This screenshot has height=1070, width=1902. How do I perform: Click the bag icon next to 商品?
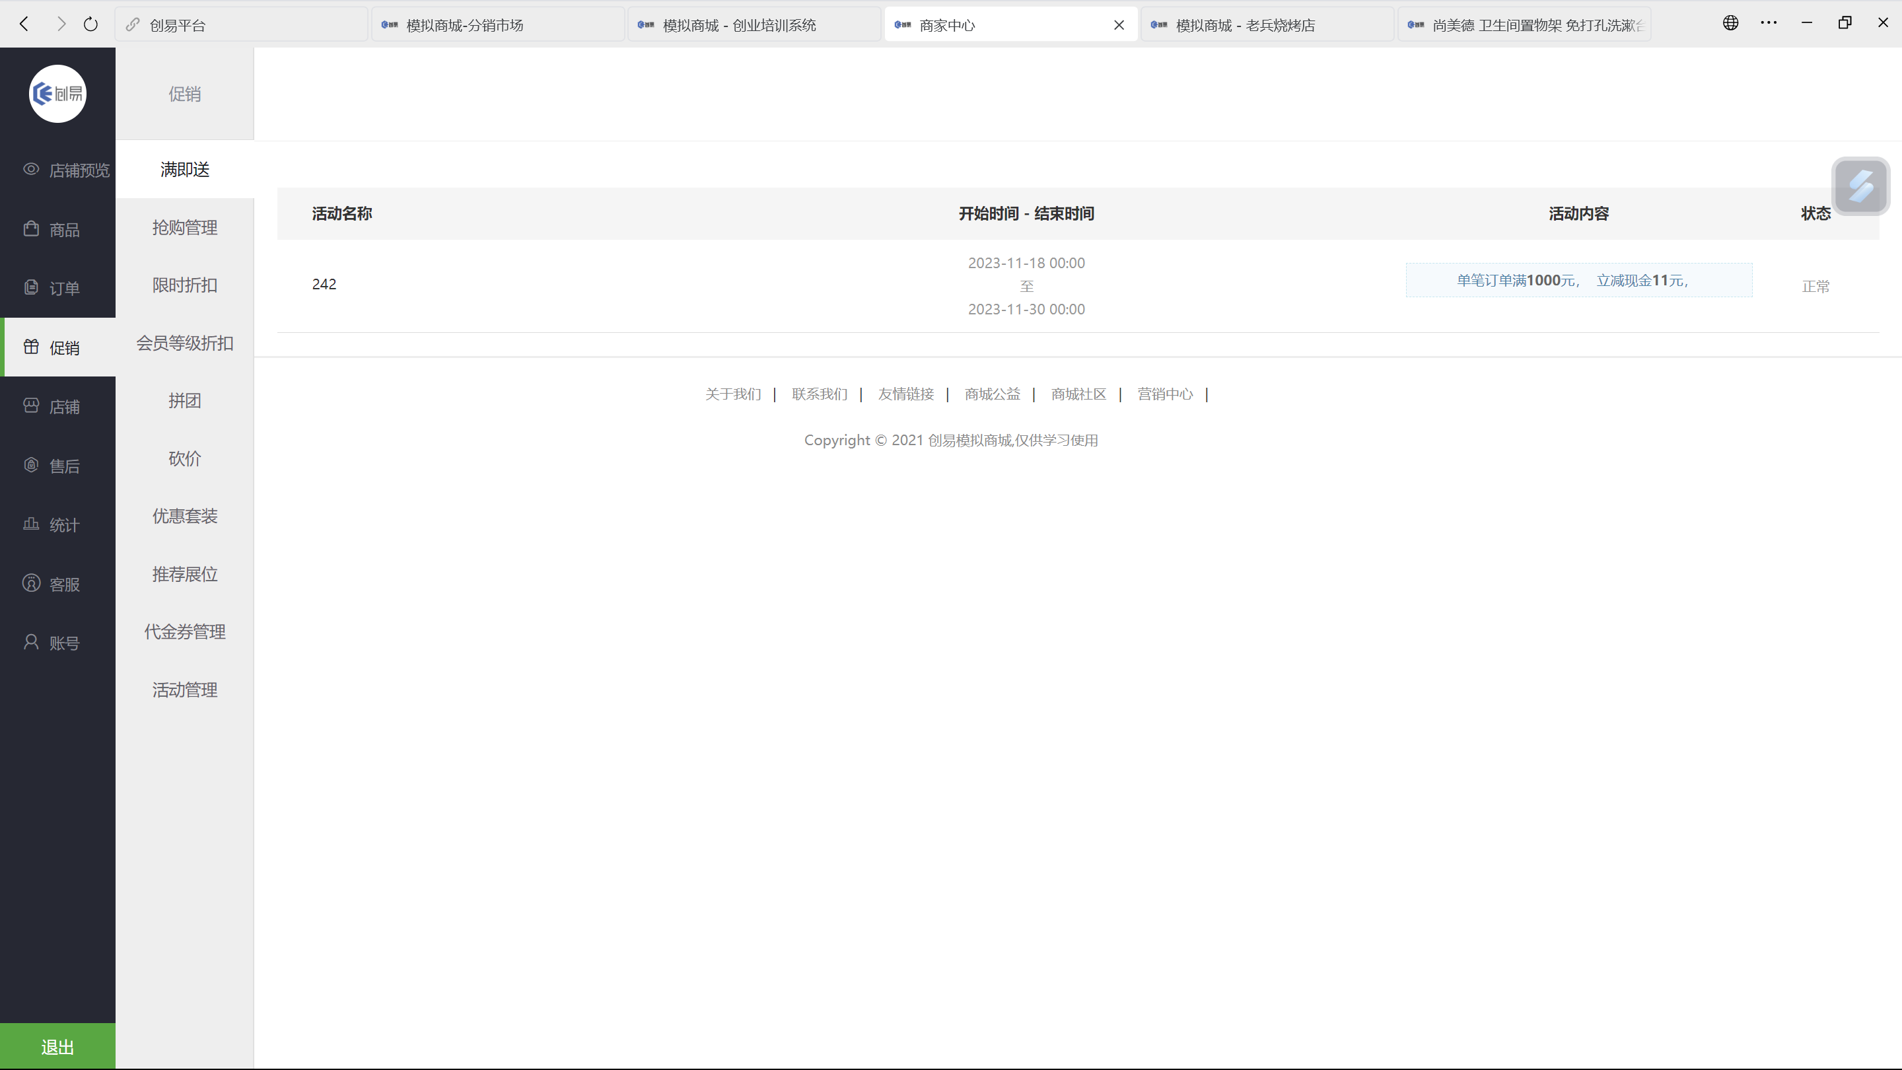tap(31, 229)
